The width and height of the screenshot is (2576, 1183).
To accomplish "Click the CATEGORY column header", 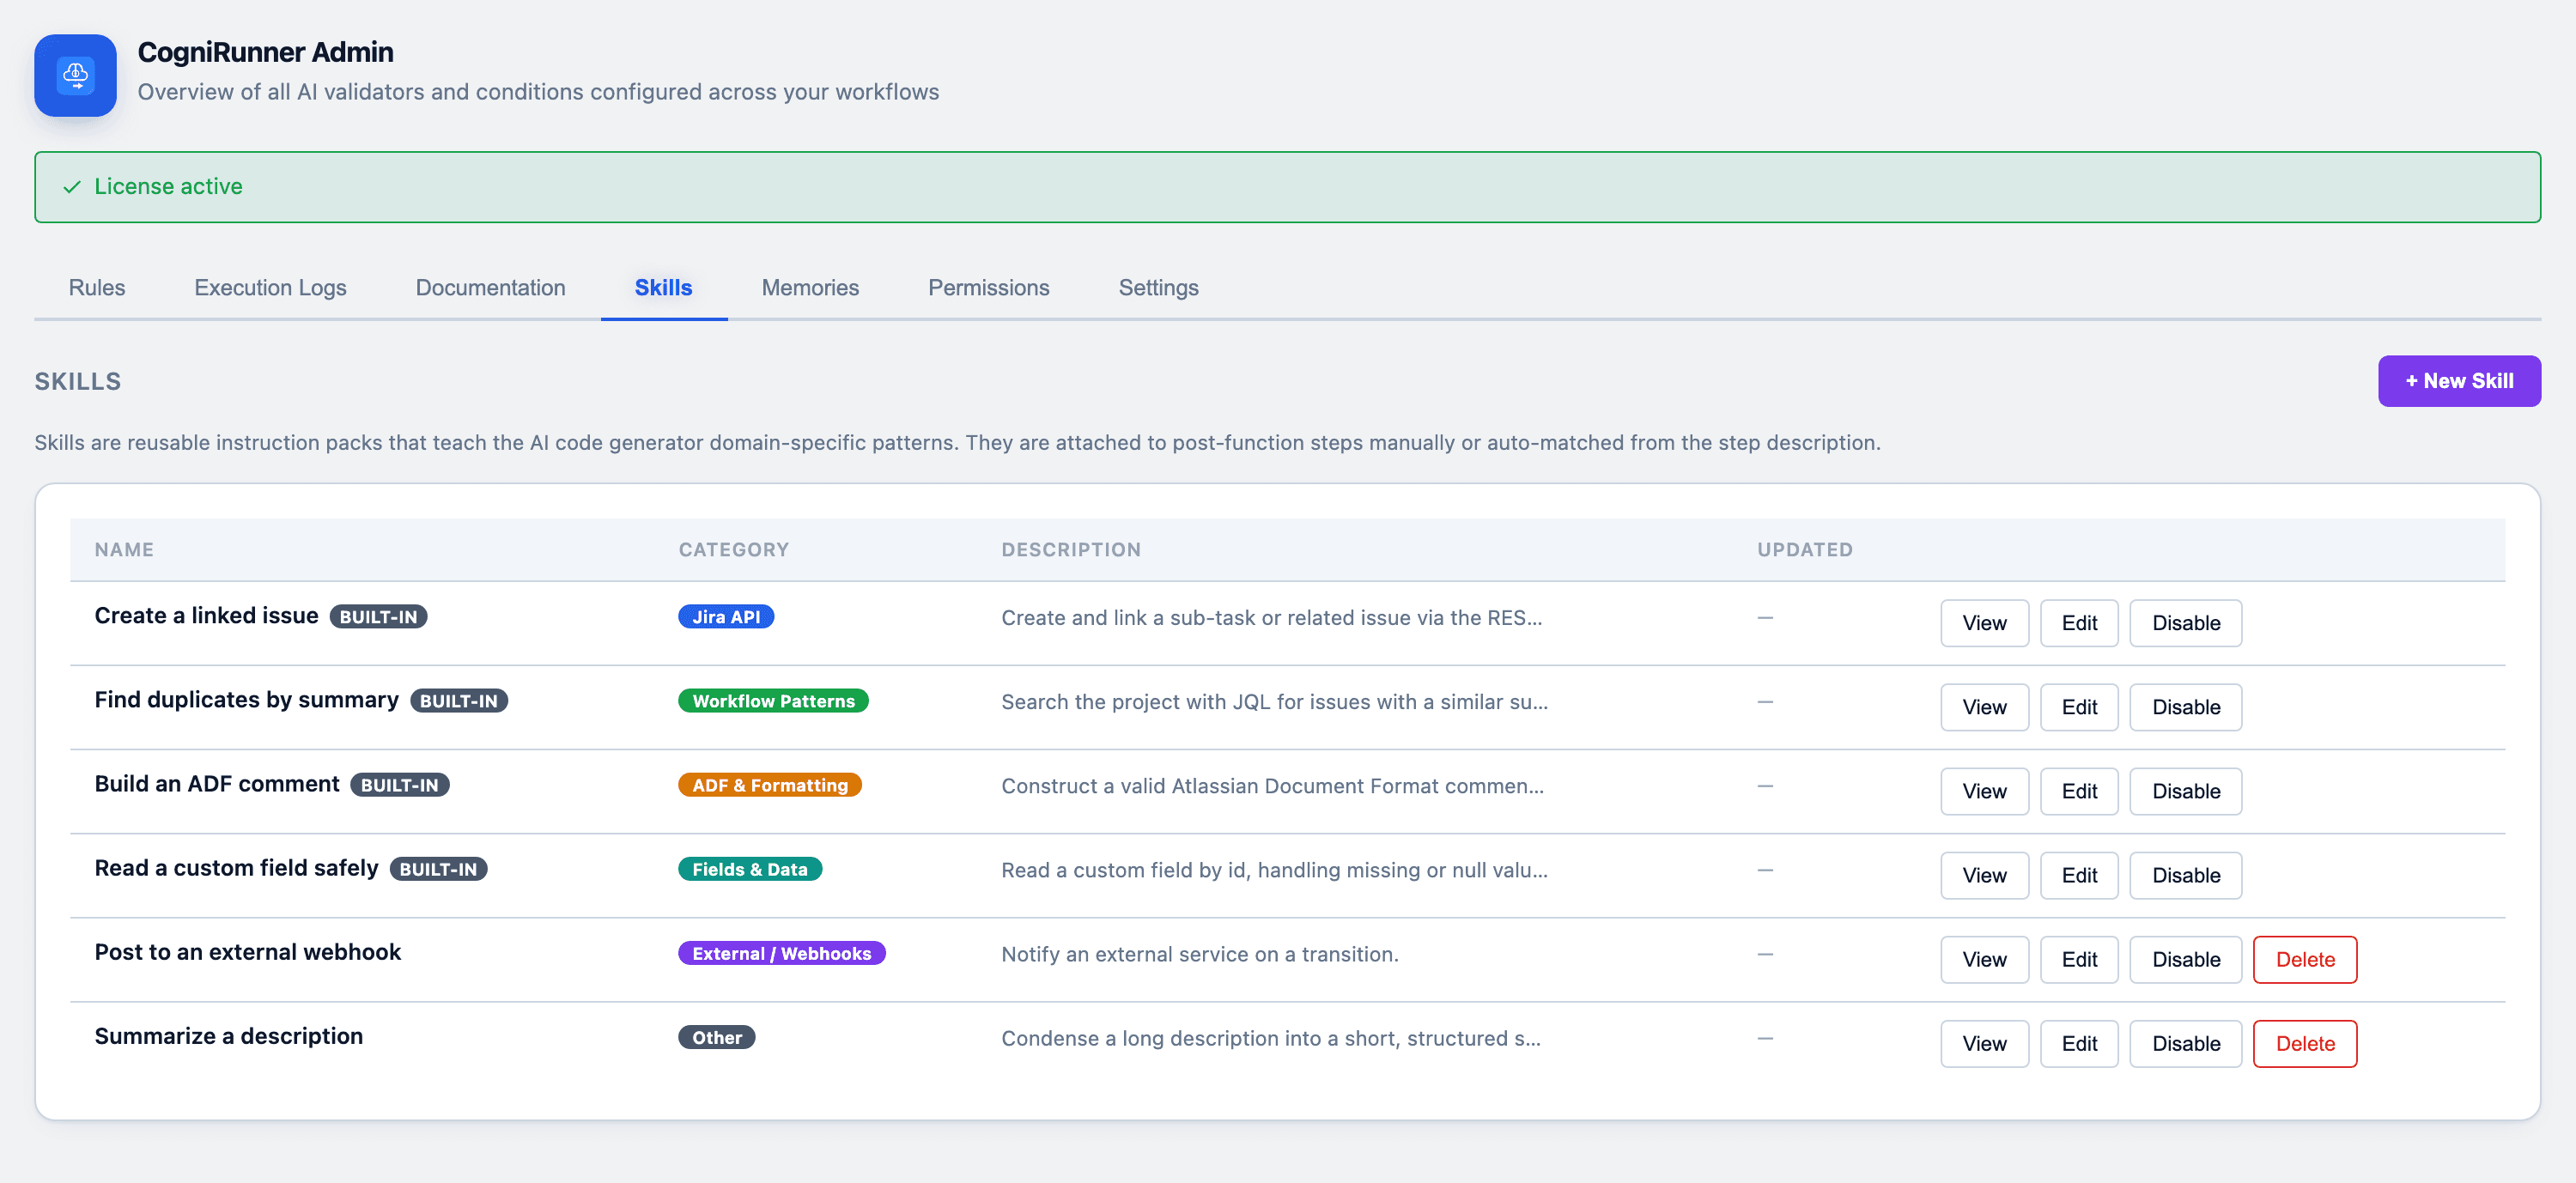I will tap(734, 550).
